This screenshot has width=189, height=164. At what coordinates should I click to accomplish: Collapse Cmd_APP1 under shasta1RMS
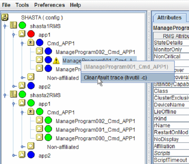(22, 44)
